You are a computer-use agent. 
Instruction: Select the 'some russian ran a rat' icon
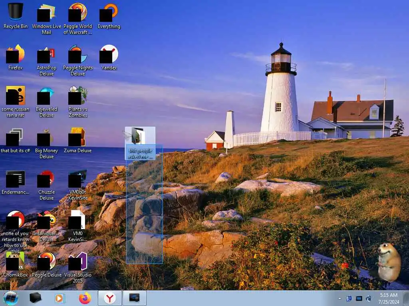[x=16, y=102]
